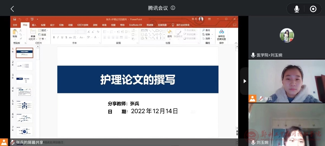The image size is (325, 146).
Task: Switch to the 插入 ribbon tab
Action: [x=34, y=25]
